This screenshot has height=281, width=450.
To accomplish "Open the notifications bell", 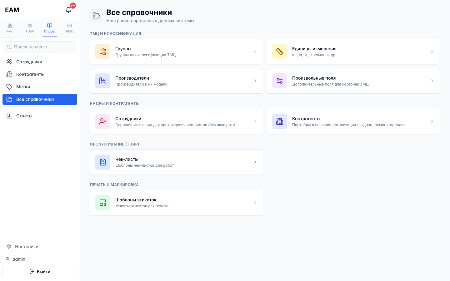I will tap(68, 10).
